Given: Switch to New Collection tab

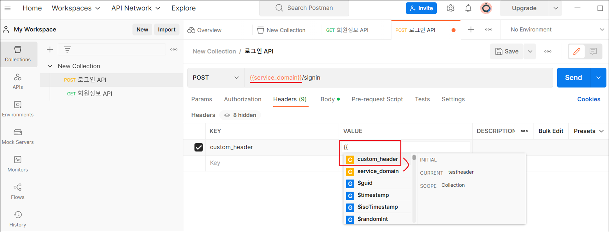Looking at the screenshot, I should pyautogui.click(x=281, y=30).
